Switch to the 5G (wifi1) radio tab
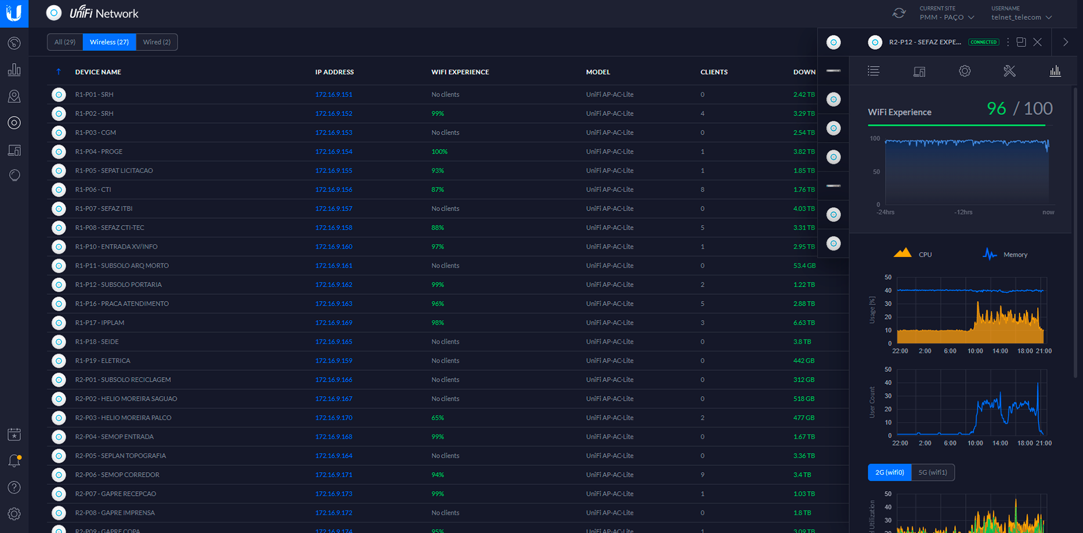 (933, 473)
